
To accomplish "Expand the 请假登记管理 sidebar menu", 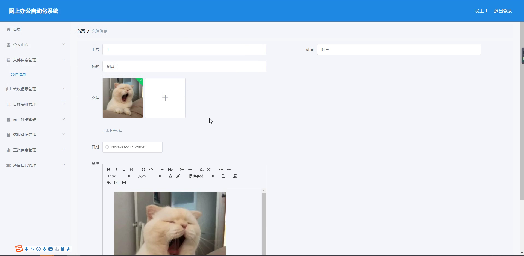I will tap(35, 135).
